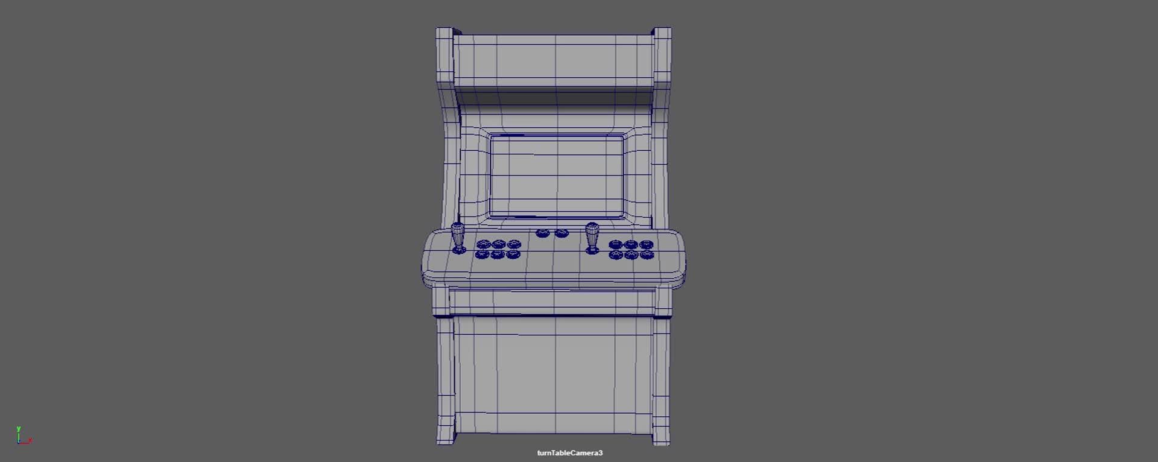Click the top-left button of left button cluster
The width and height of the screenshot is (1158, 462).
tap(483, 244)
